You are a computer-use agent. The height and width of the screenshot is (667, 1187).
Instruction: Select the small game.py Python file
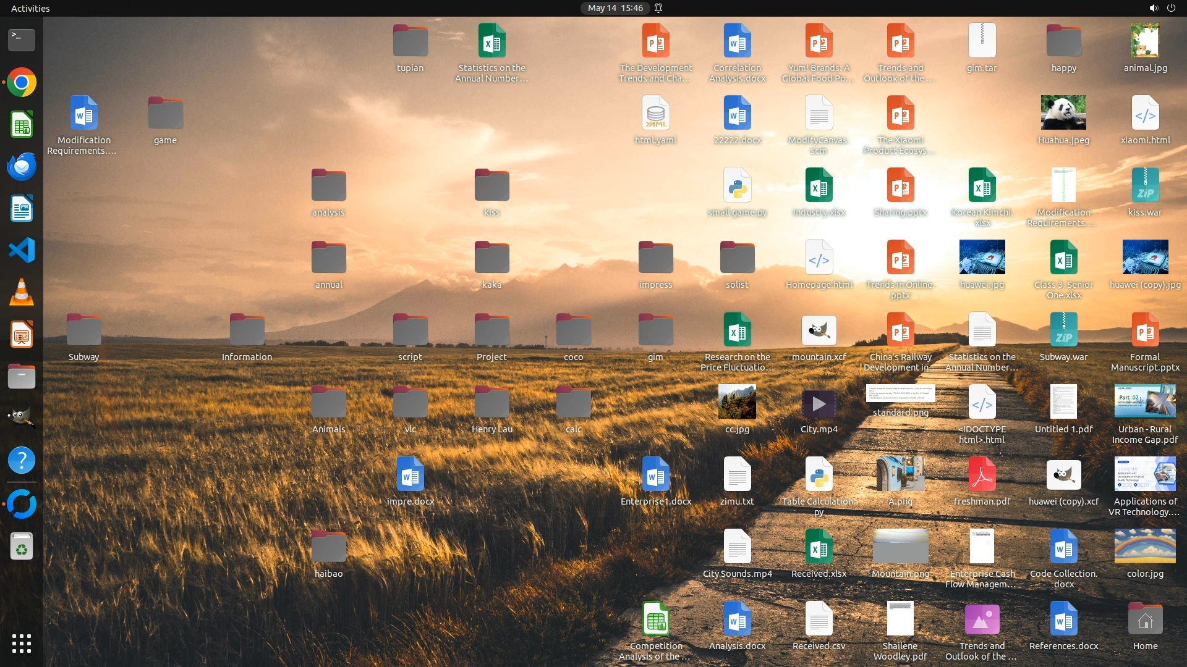737,185
